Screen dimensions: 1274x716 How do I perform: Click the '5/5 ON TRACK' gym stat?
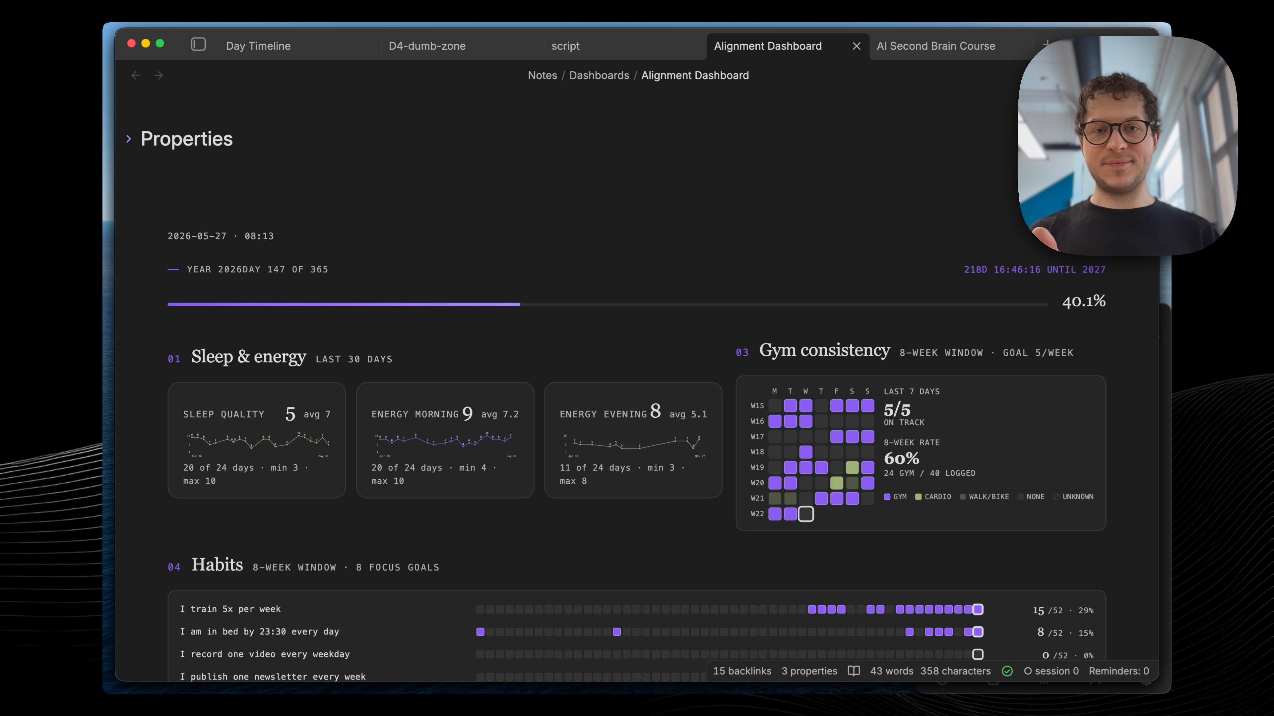point(904,414)
